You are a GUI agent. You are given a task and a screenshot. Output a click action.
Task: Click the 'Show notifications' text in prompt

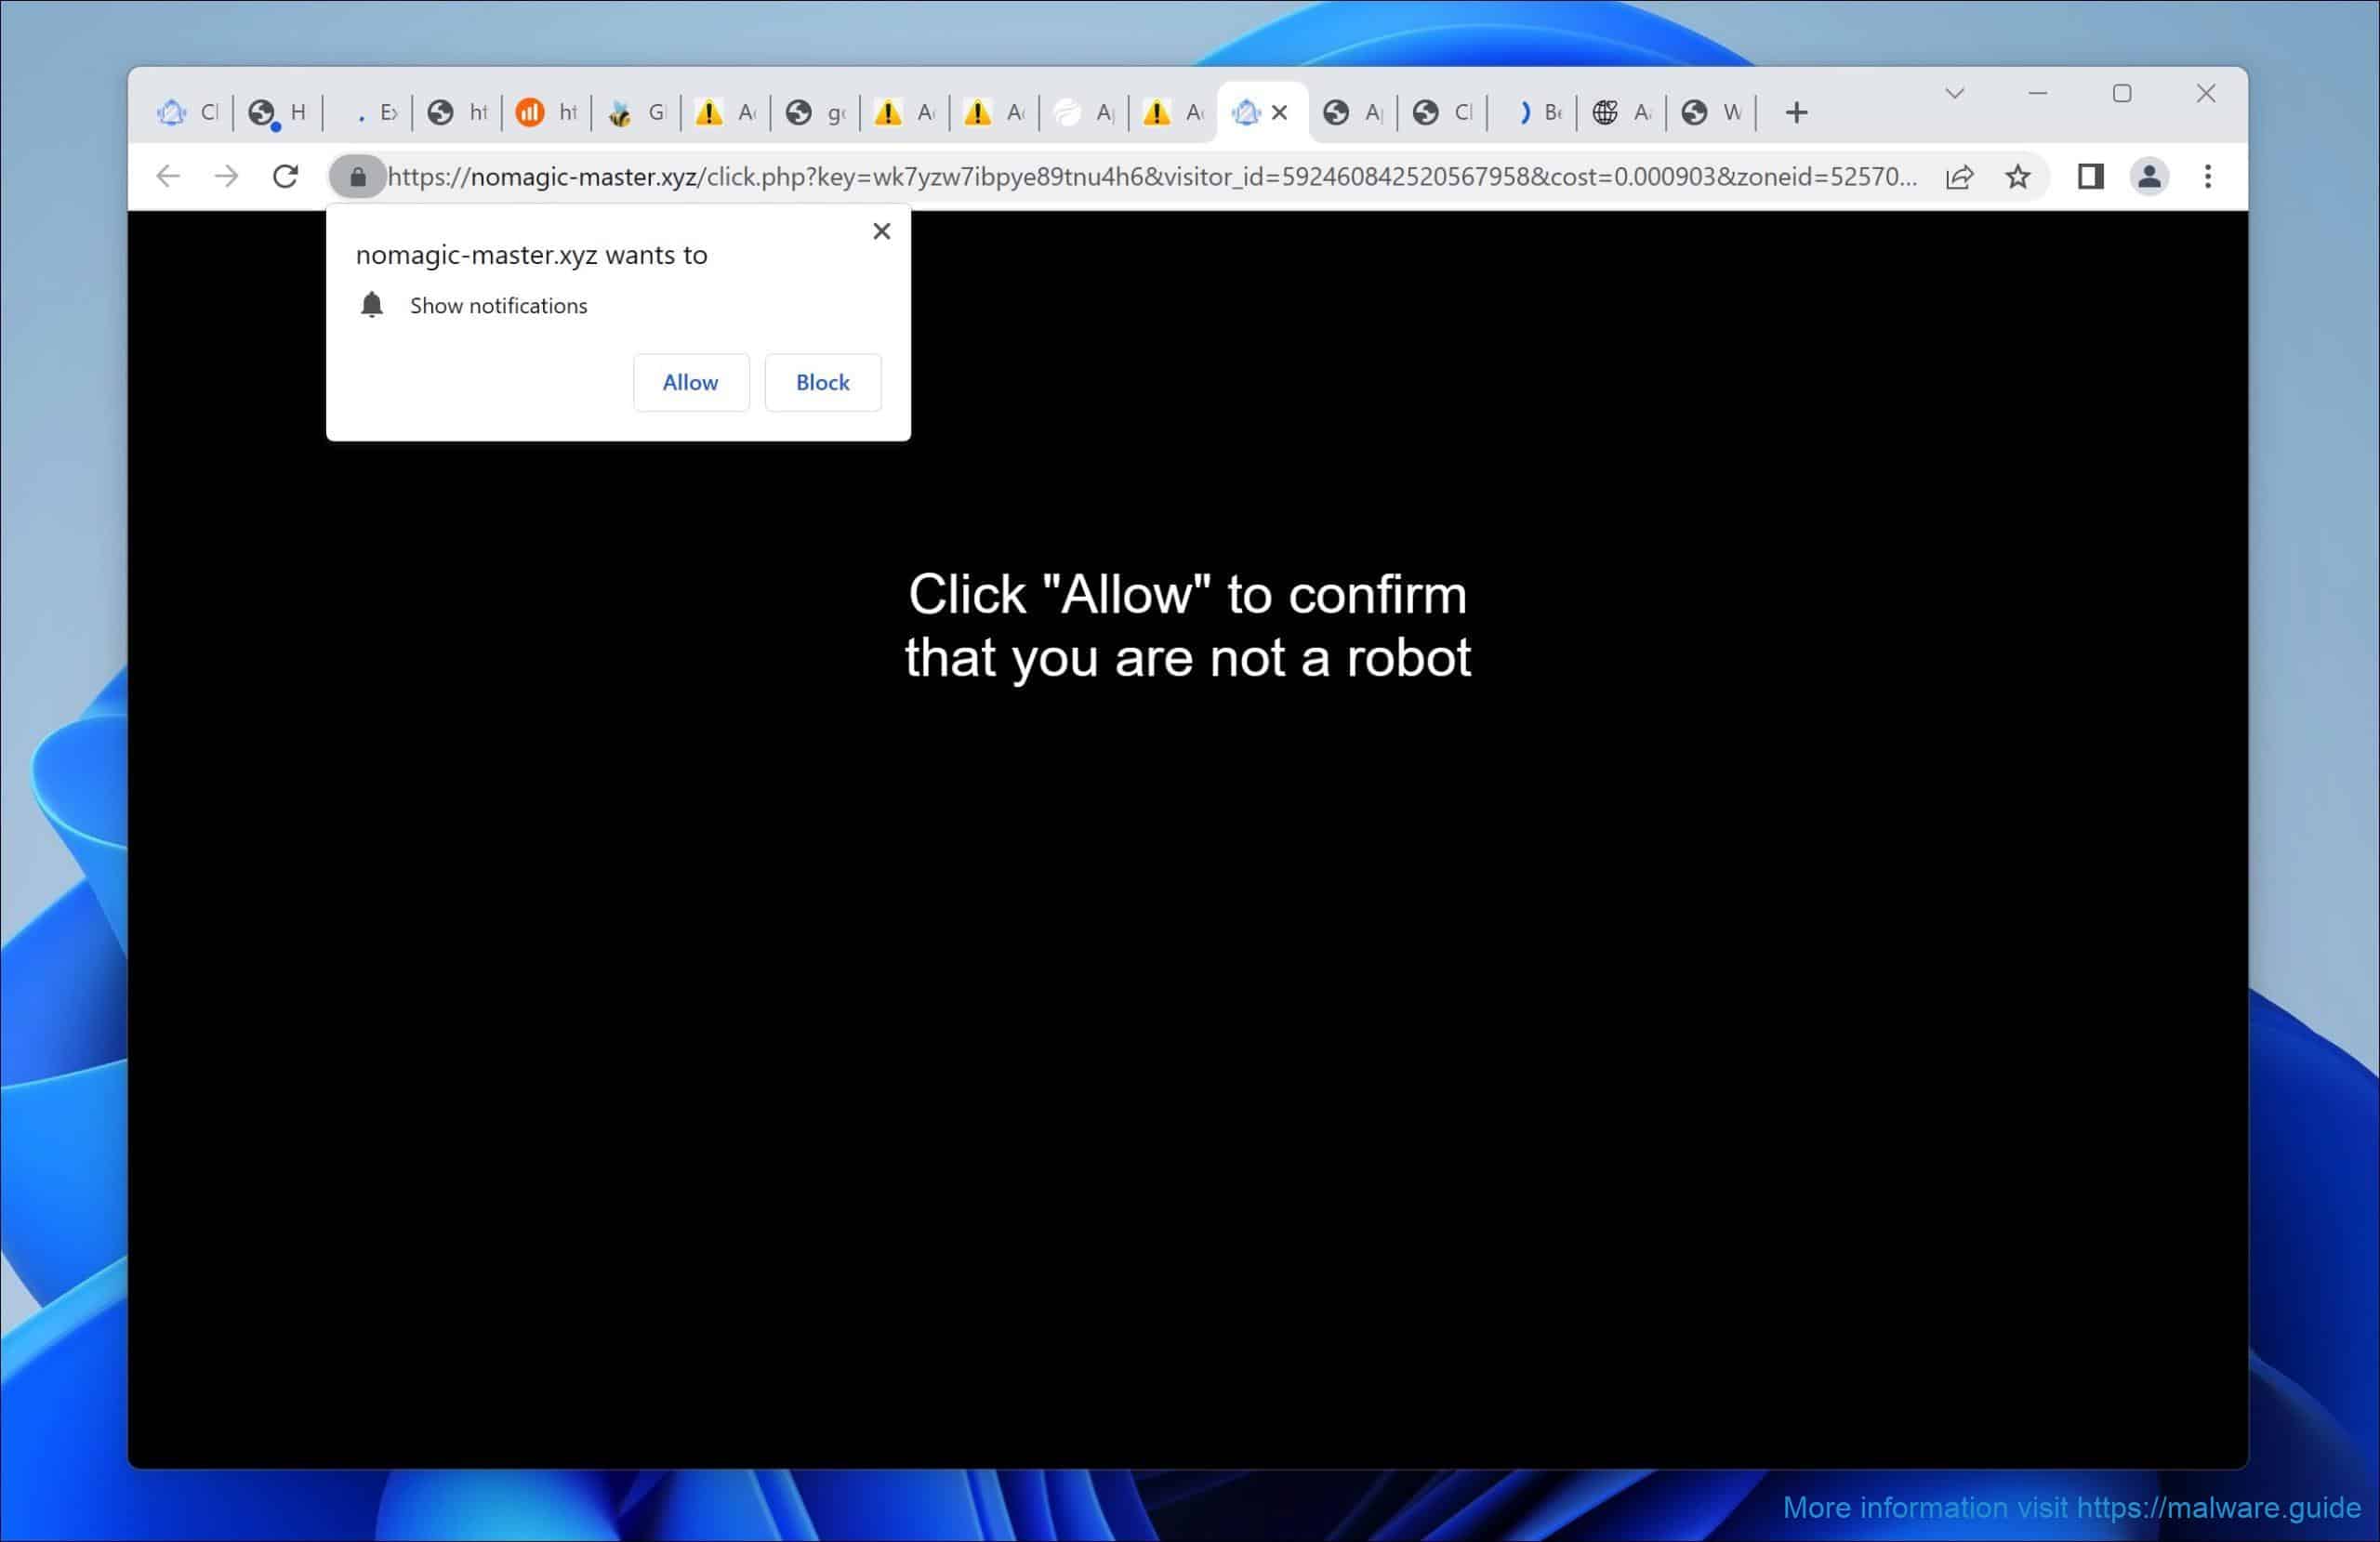(498, 306)
